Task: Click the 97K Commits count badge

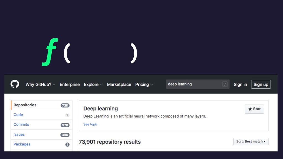Action: 65,125
